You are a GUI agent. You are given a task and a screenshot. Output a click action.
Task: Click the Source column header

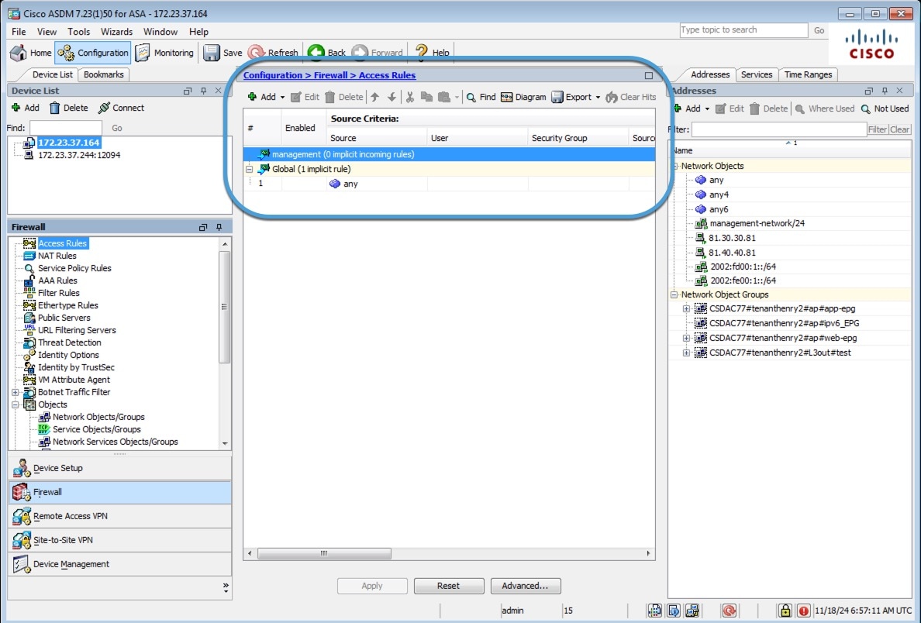pyautogui.click(x=377, y=138)
